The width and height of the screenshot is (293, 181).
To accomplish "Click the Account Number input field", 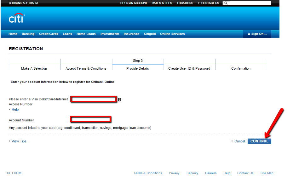I will pyautogui.click(x=90, y=119).
